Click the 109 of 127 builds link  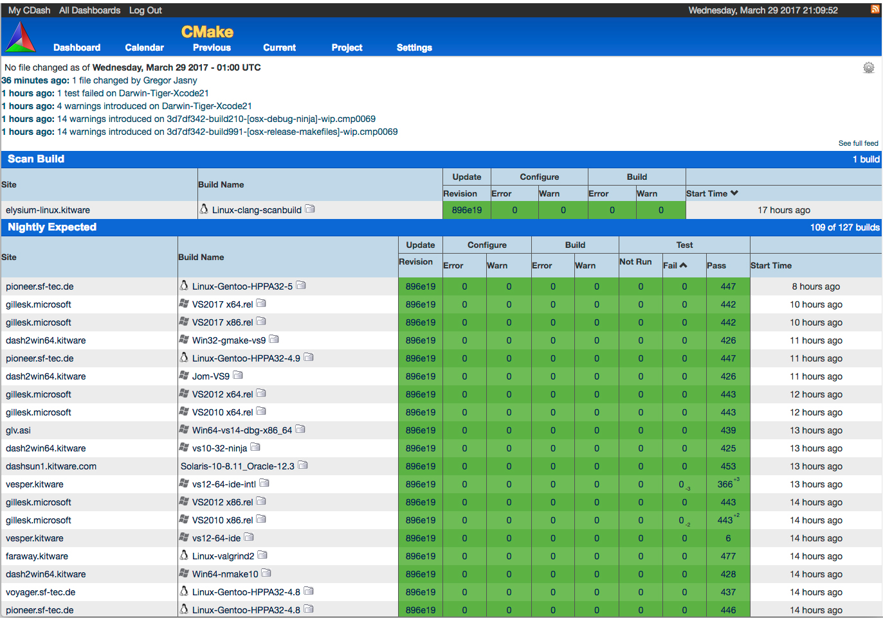[x=845, y=227]
